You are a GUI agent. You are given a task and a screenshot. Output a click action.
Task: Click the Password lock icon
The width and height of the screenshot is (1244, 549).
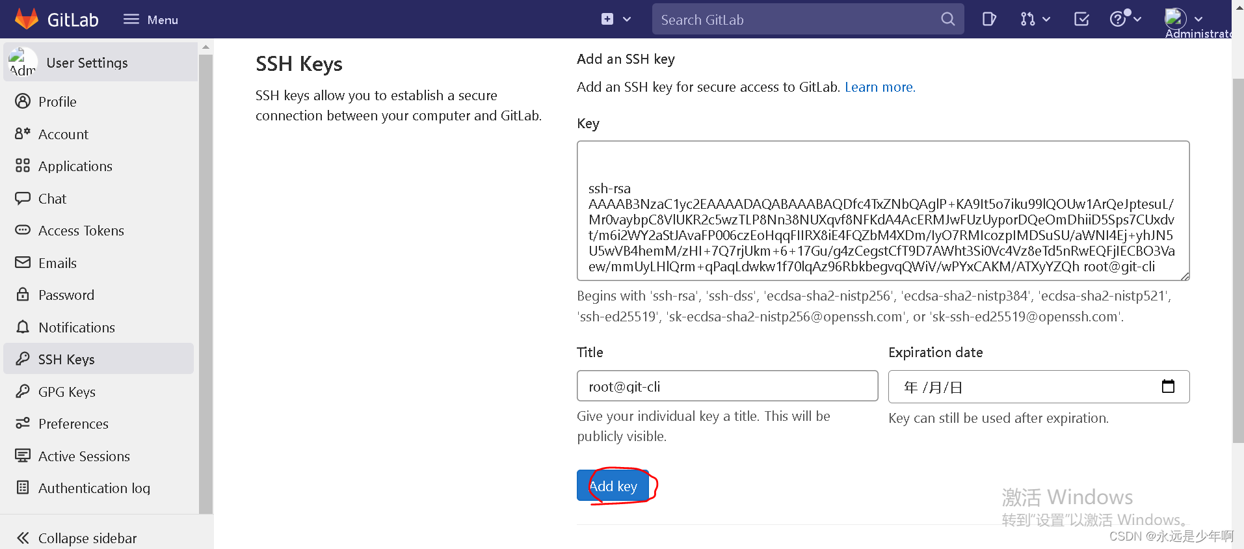pyautogui.click(x=23, y=295)
